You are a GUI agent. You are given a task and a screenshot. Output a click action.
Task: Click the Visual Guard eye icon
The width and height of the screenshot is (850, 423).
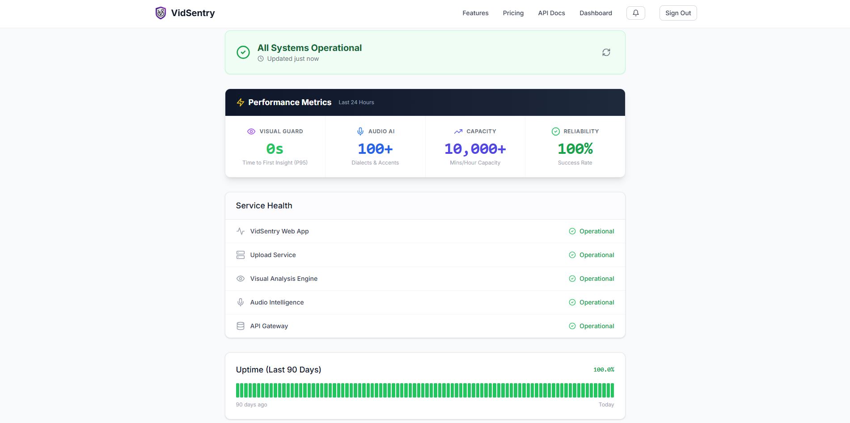251,131
